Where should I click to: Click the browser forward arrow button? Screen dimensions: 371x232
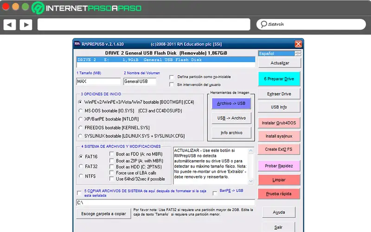click(26, 25)
